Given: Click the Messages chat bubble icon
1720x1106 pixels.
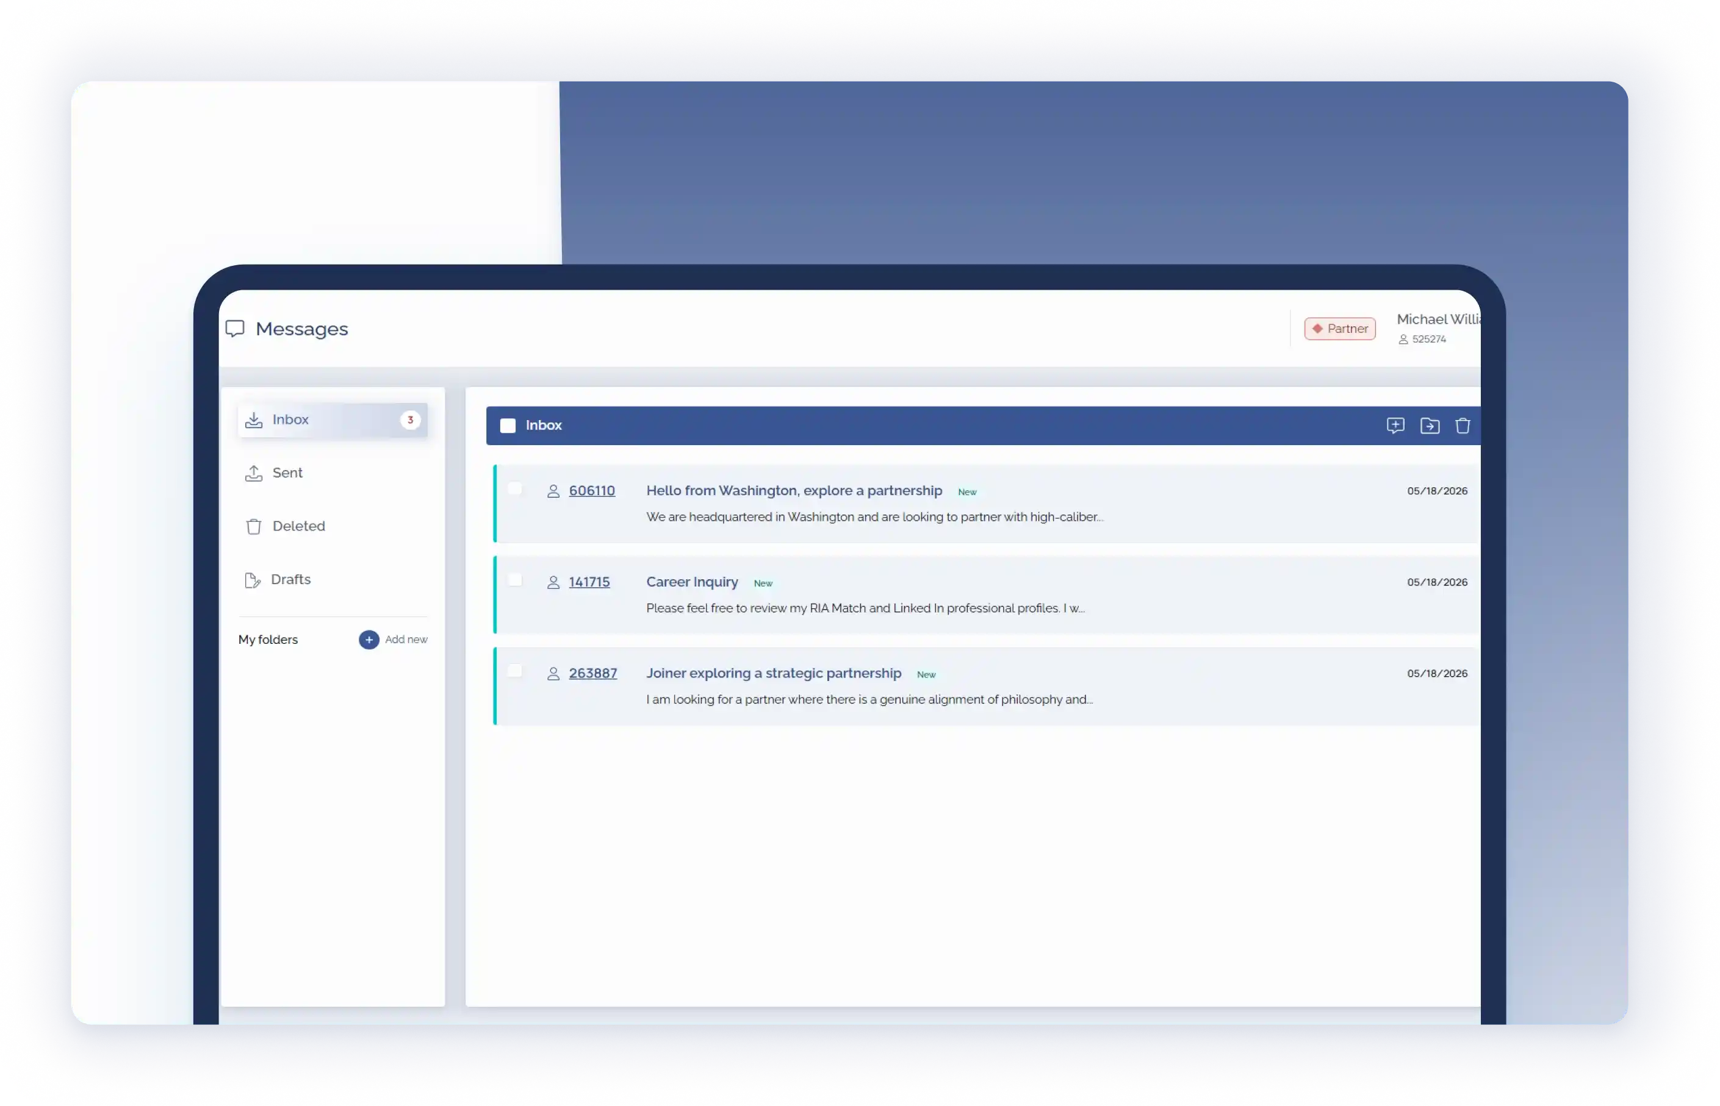Looking at the screenshot, I should [x=235, y=329].
